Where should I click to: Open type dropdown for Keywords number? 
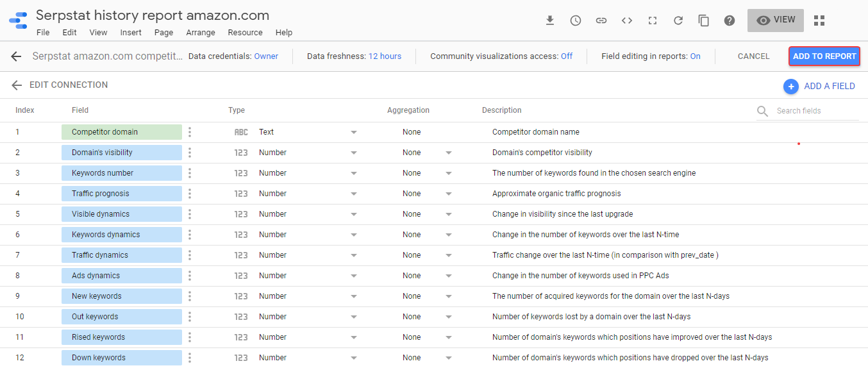point(354,173)
